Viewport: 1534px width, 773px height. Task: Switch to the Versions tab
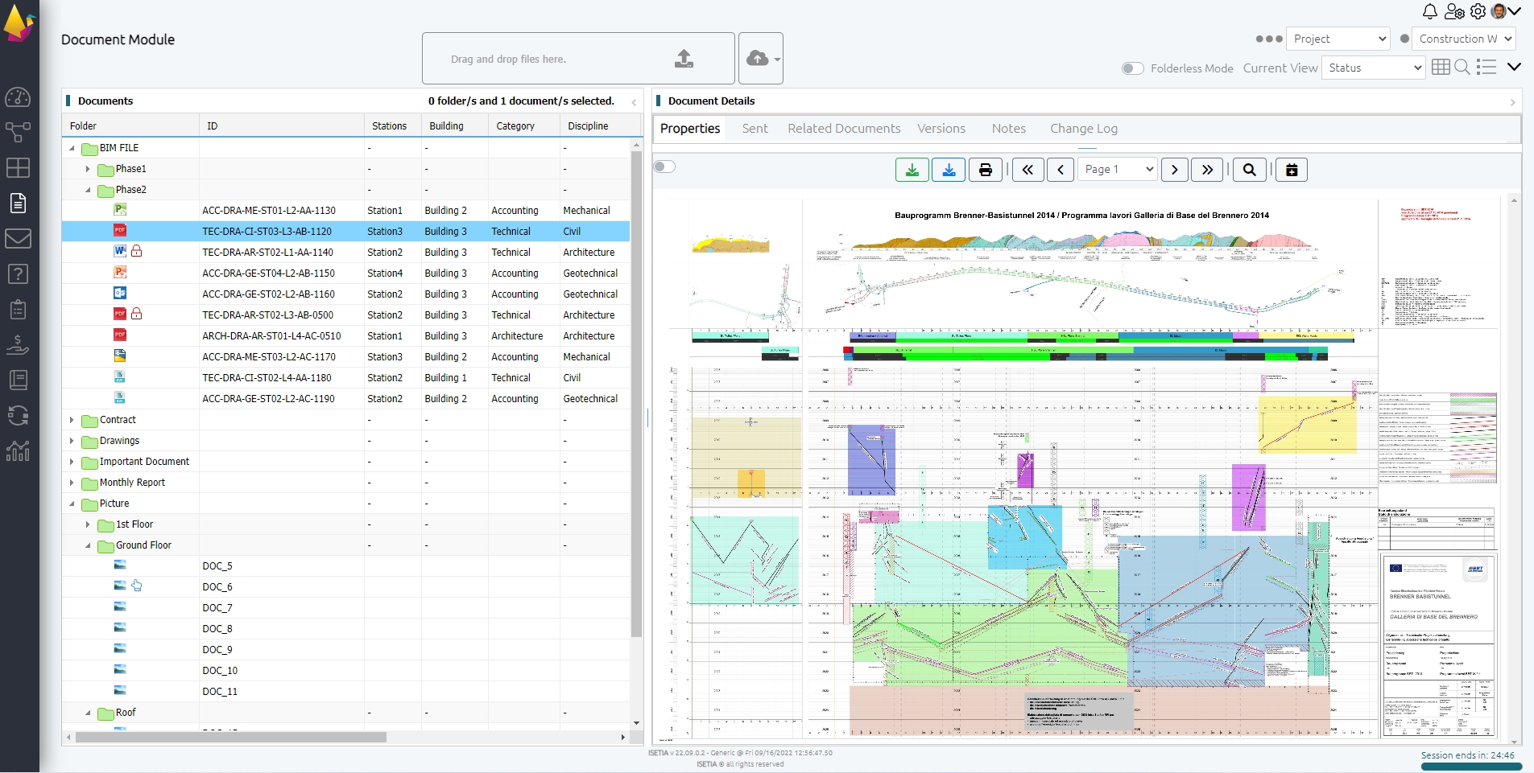(x=941, y=129)
